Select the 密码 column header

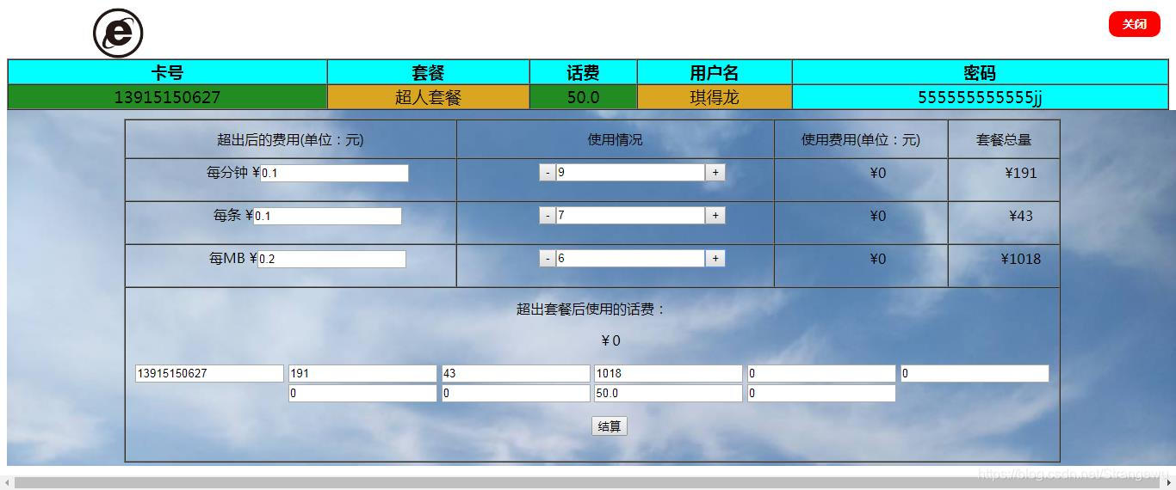(x=980, y=73)
